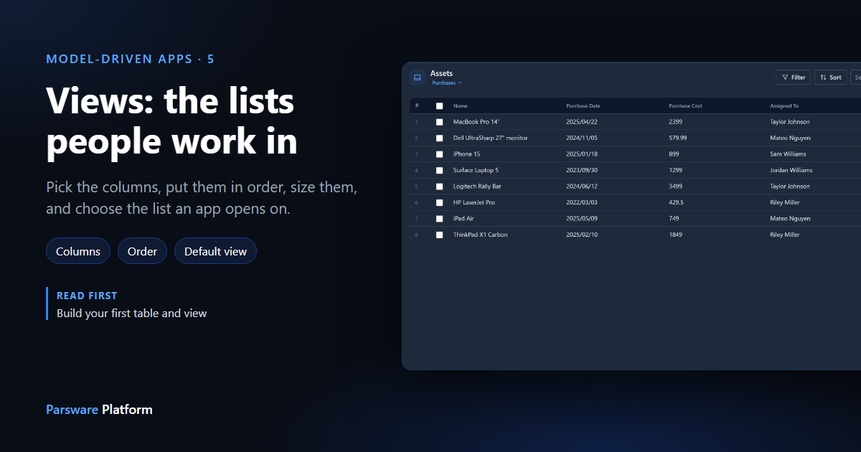
Task: Focus the search field beside Sort
Action: coord(856,77)
